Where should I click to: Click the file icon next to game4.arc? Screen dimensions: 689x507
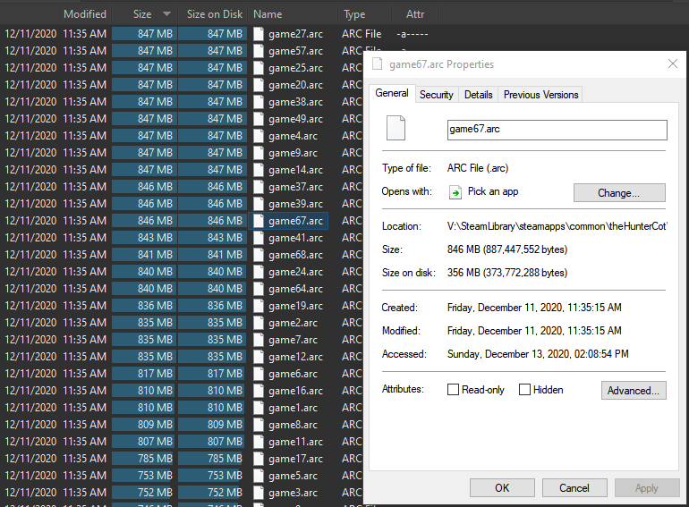click(x=259, y=136)
